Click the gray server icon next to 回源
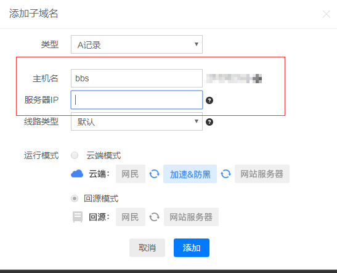The image size is (337, 273). [78, 217]
